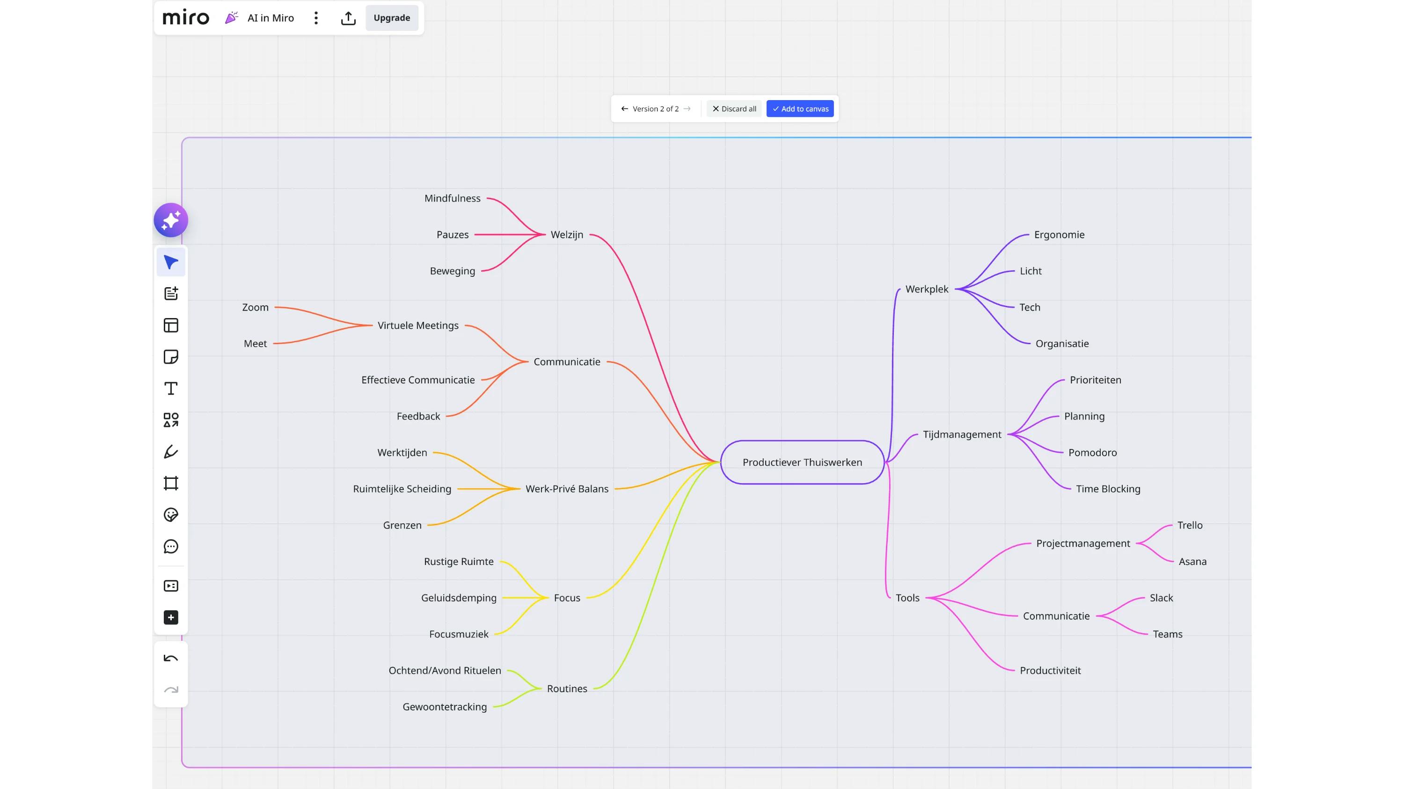The image size is (1404, 789).
Task: Open the templates tool icon
Action: pos(171,326)
